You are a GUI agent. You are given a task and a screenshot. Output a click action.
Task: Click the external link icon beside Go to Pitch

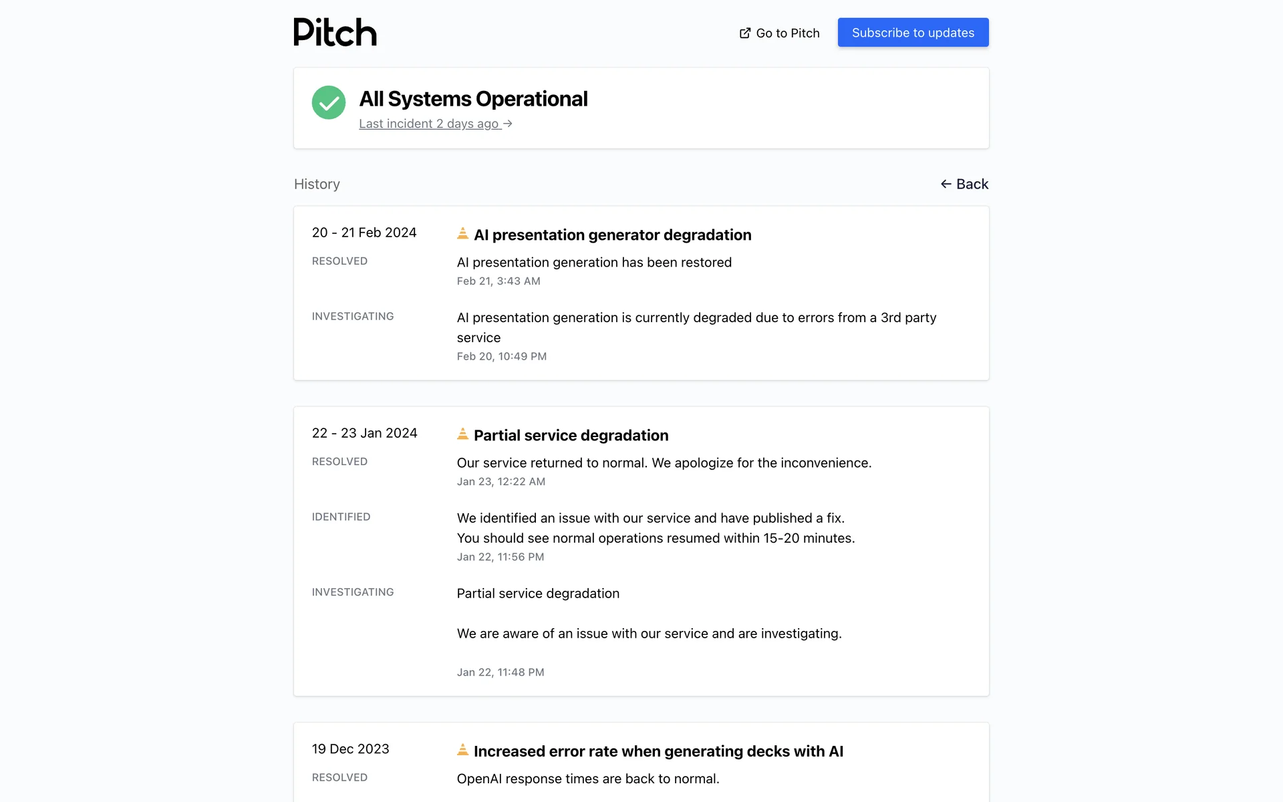coord(745,33)
